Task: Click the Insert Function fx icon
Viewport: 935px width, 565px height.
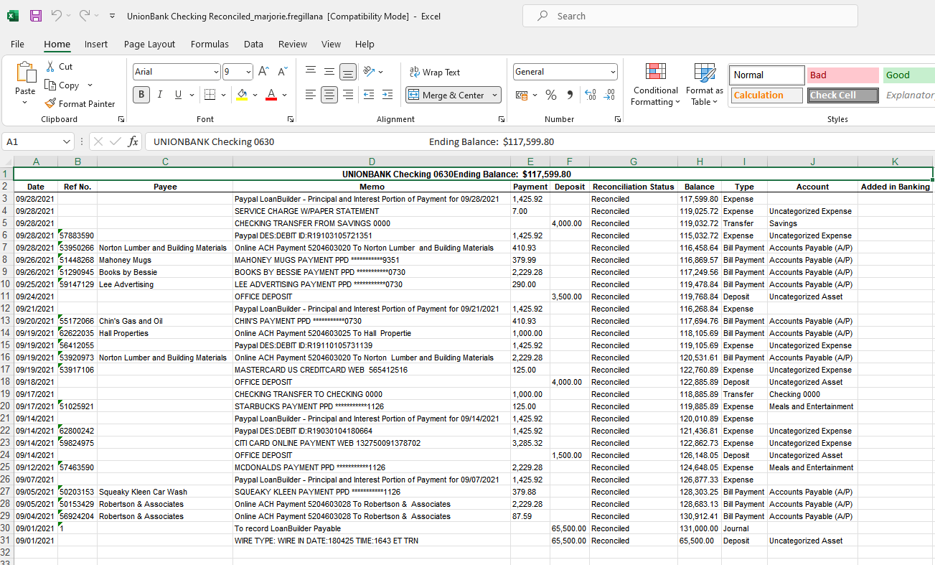Action: point(133,141)
